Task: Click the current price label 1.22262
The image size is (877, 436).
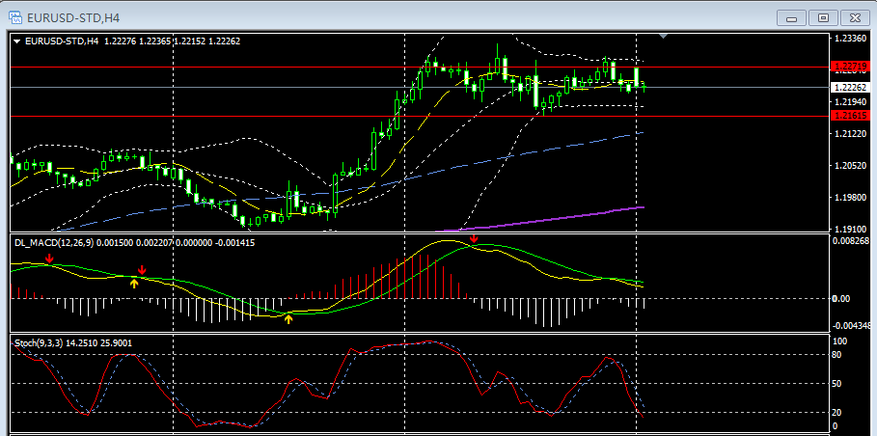Action: pos(849,87)
